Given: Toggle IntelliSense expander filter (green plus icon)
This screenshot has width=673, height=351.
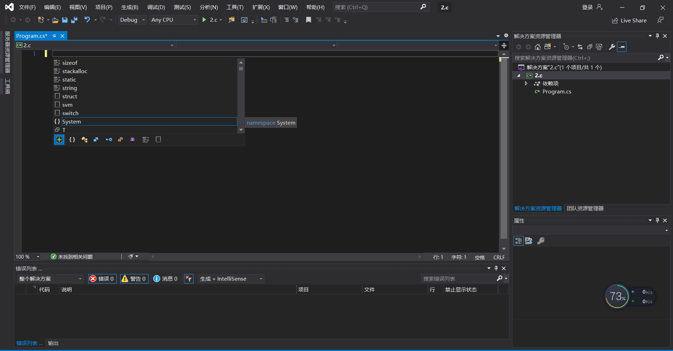Looking at the screenshot, I should click(59, 140).
